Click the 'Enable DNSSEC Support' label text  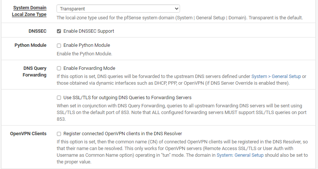(x=89, y=31)
